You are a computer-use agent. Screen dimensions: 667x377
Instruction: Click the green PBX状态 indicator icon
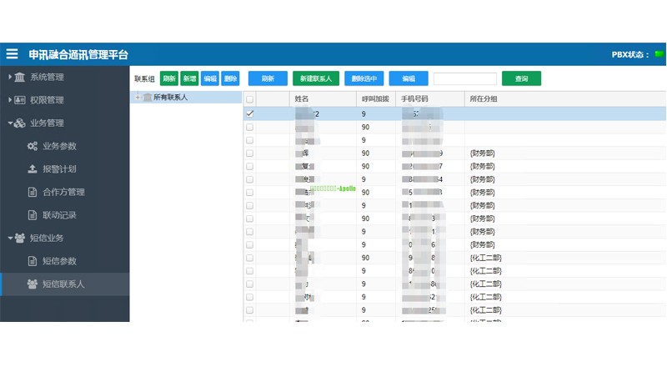[656, 55]
